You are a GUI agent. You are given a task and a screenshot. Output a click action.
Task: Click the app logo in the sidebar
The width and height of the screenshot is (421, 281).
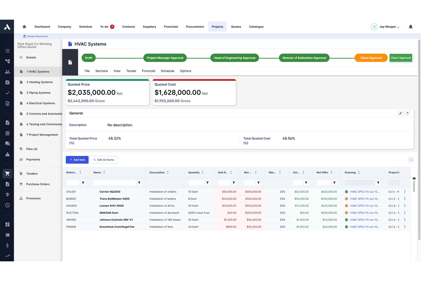(x=7, y=27)
